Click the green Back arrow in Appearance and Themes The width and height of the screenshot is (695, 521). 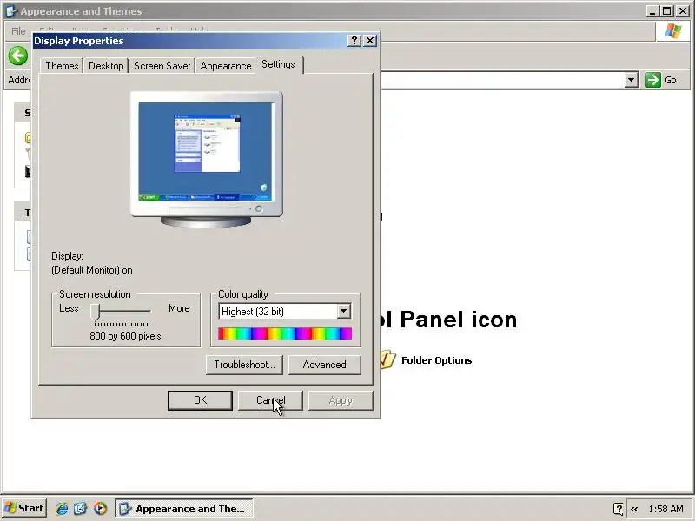(18, 56)
